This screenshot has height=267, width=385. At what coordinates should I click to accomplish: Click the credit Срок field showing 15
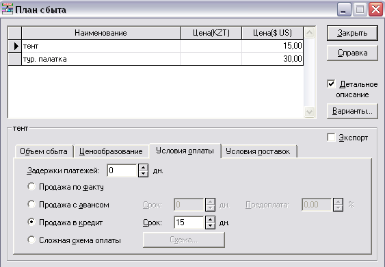click(189, 222)
